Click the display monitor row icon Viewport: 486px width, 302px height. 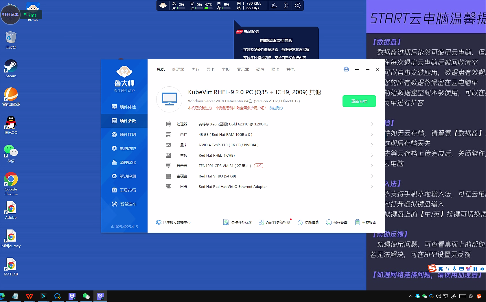pos(168,166)
